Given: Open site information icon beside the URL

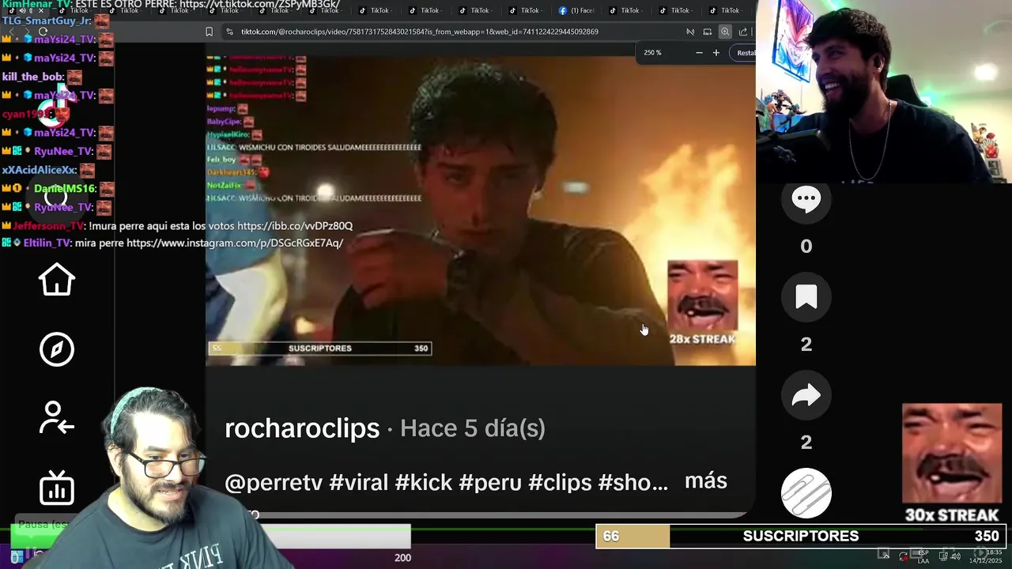Looking at the screenshot, I should pos(229,32).
